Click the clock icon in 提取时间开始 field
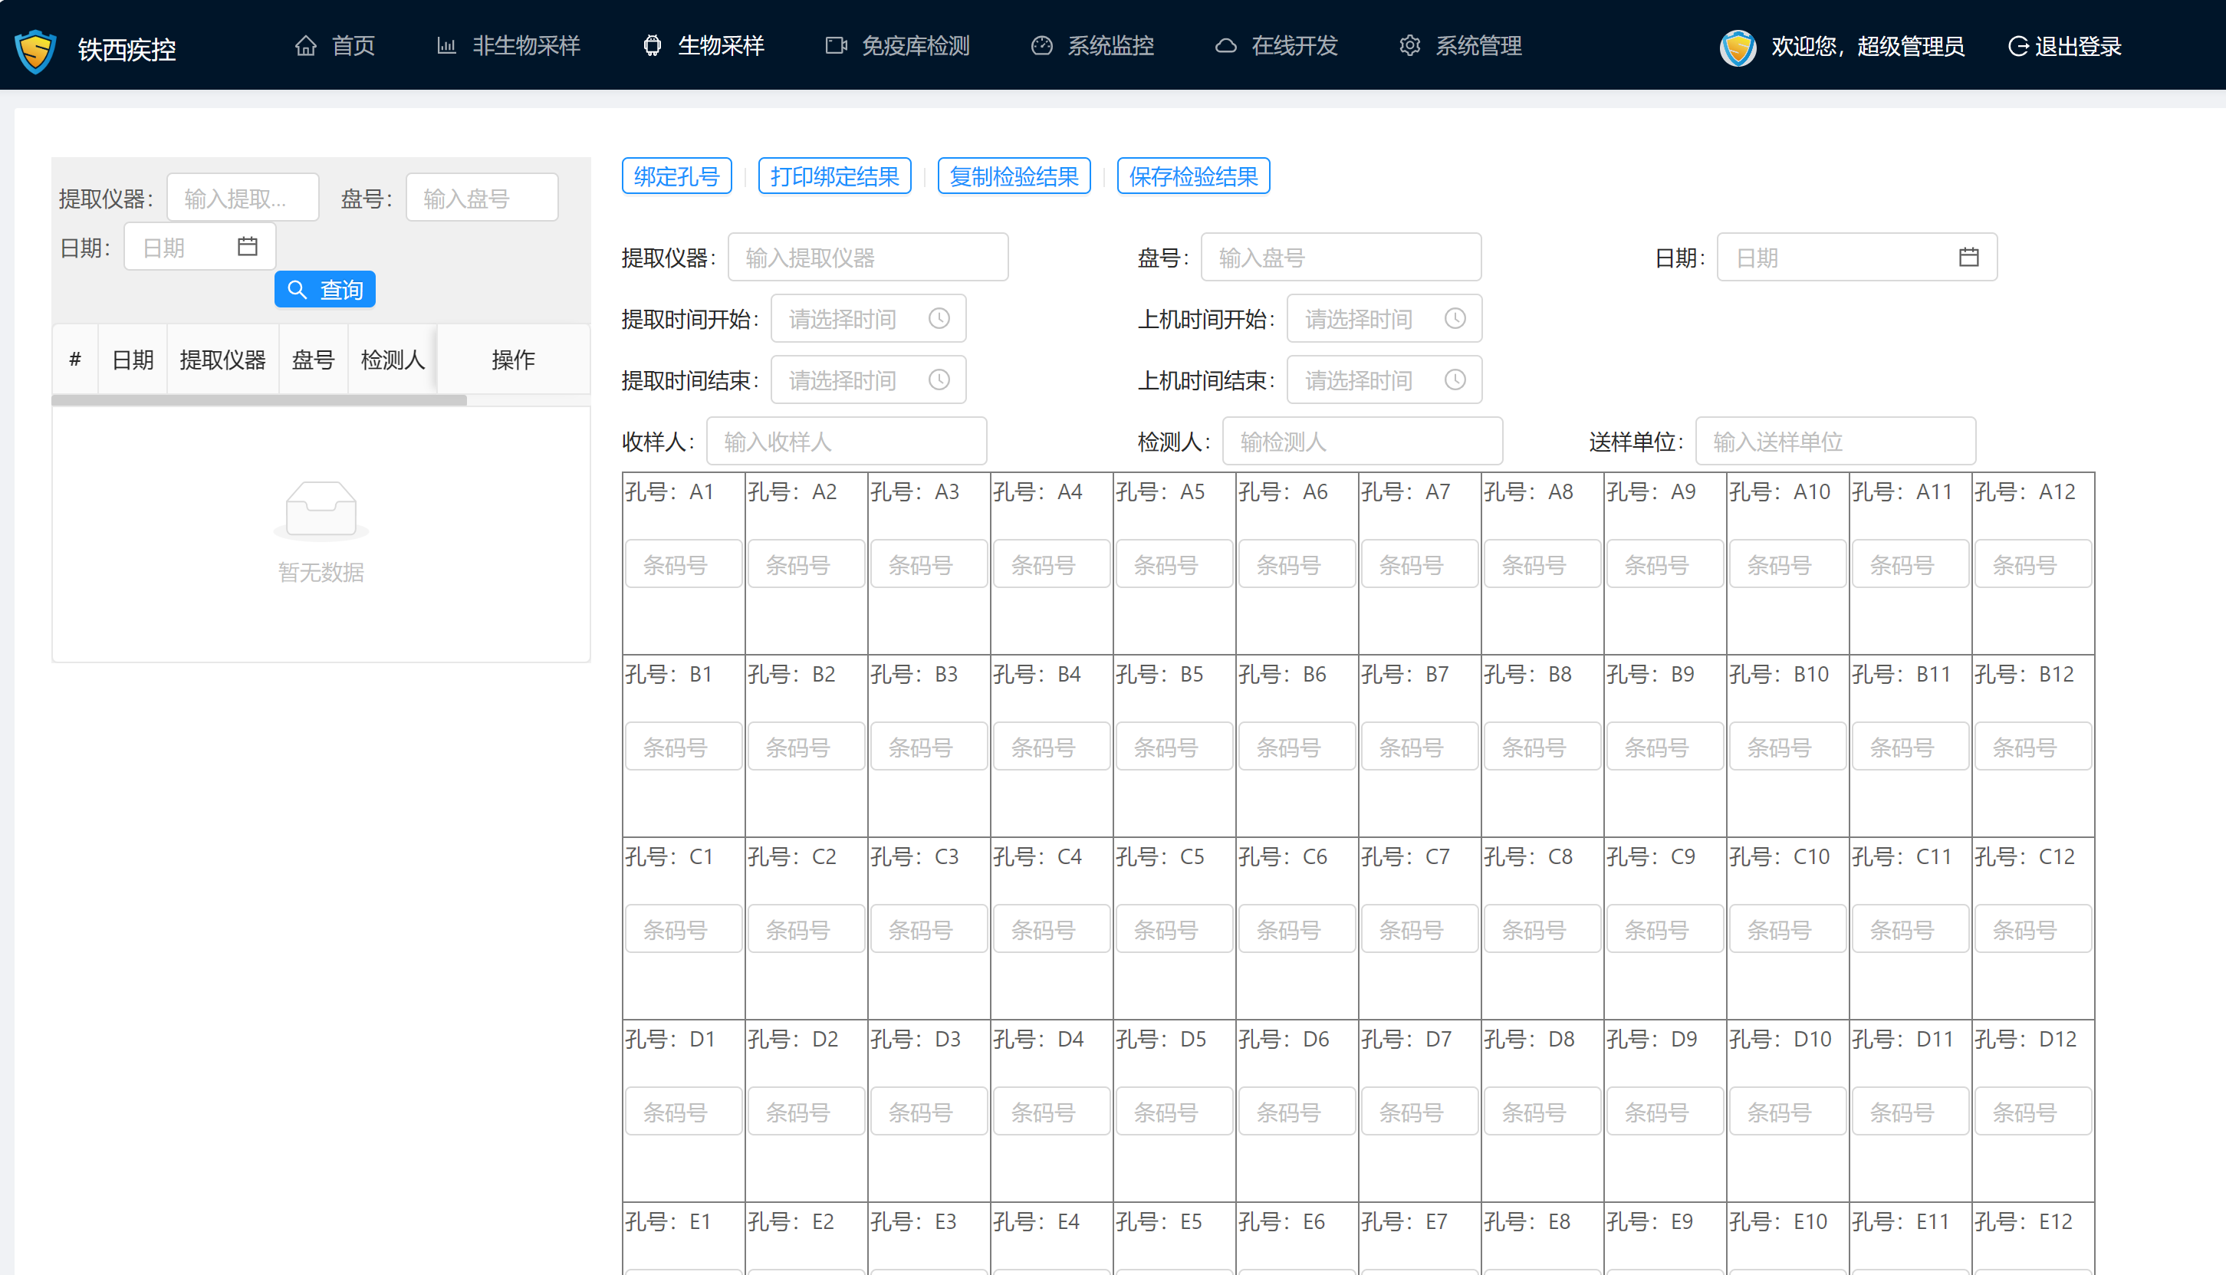The image size is (2226, 1275). [939, 318]
